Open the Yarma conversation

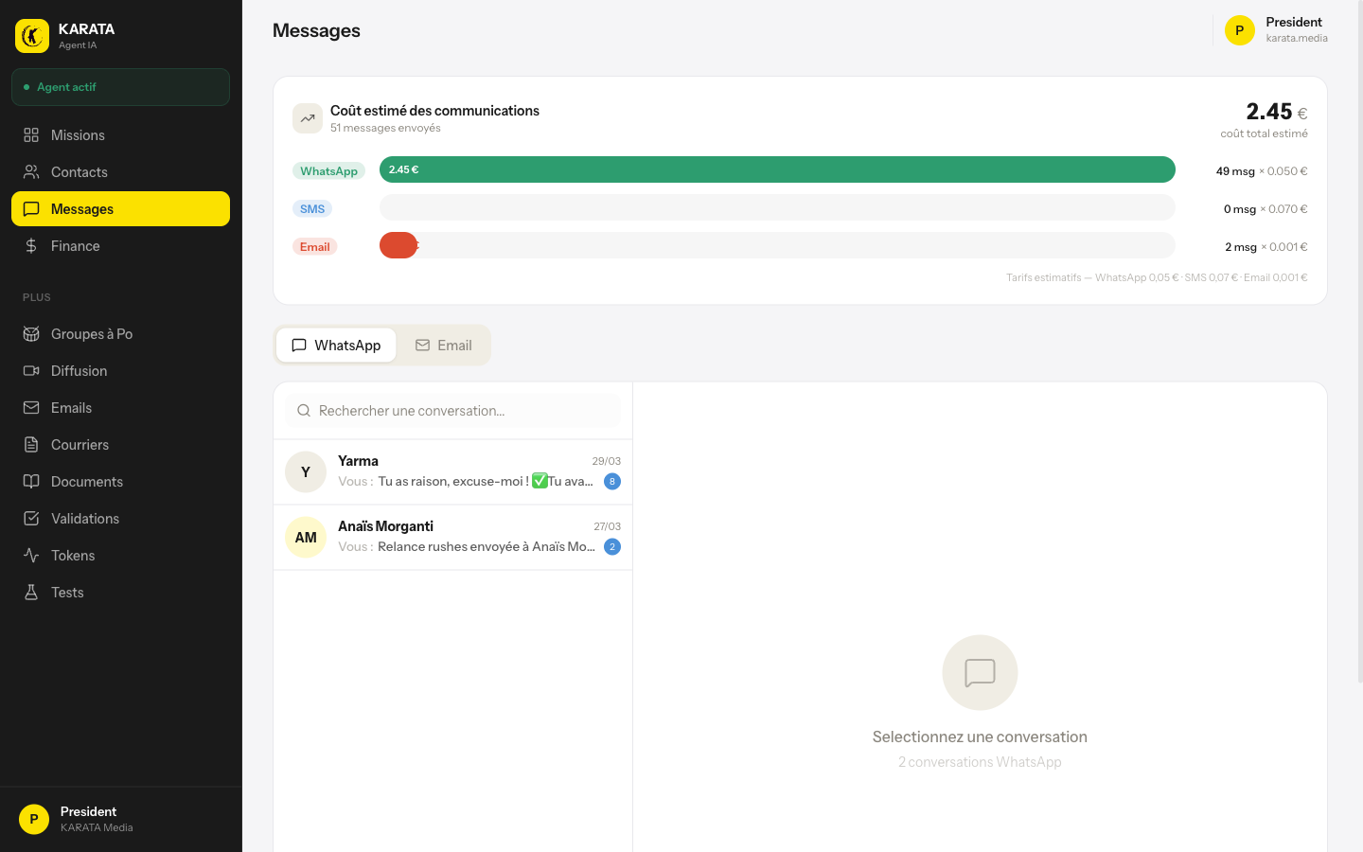pos(452,471)
